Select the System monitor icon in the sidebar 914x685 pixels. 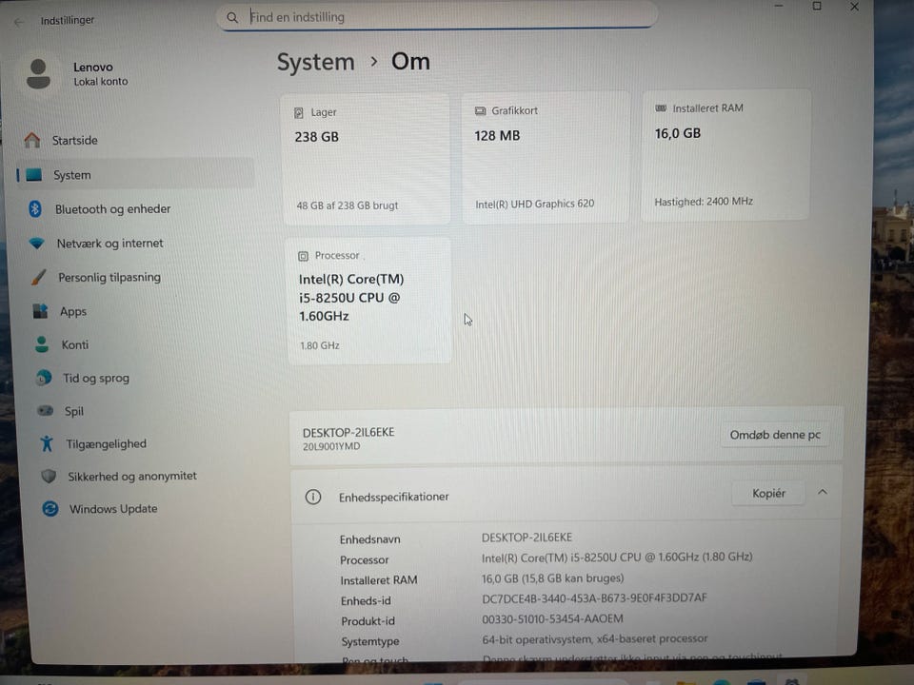(34, 175)
